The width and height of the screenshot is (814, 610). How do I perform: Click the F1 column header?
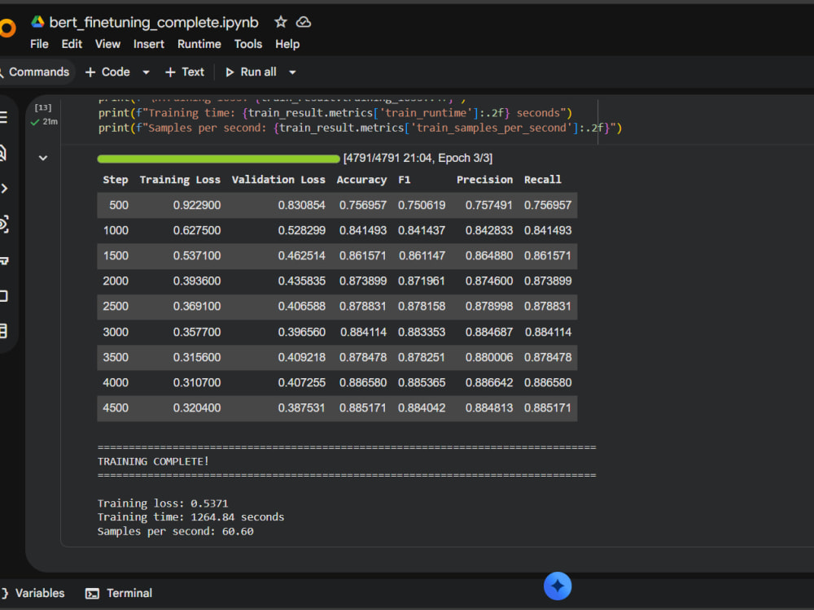coord(405,180)
